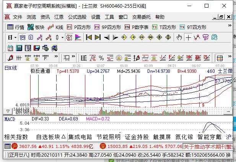Expand the 自选板块 triangle
Viewport: 236px width, 162px height.
[x=63, y=136]
